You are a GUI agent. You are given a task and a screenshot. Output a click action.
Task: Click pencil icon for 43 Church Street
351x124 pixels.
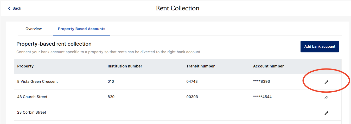pos(326,98)
